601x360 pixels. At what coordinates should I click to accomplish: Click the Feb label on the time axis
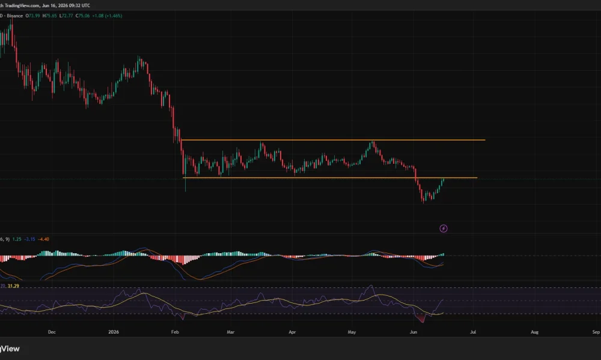pos(175,332)
